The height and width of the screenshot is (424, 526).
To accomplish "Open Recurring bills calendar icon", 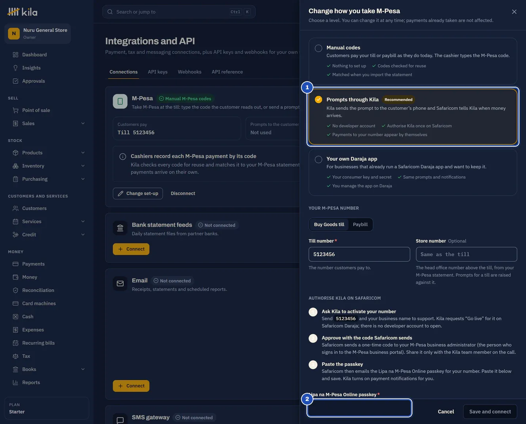I will pyautogui.click(x=15, y=343).
